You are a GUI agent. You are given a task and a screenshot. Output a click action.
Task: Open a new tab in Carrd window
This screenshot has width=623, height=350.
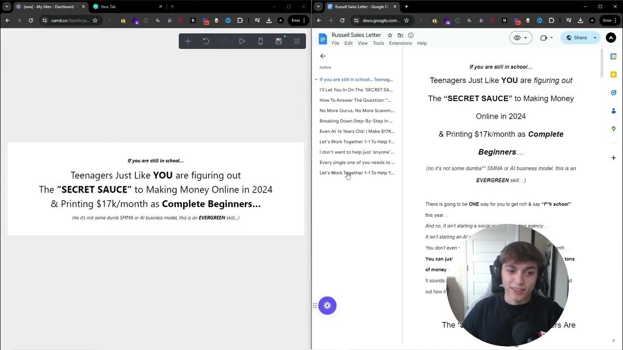[x=172, y=7]
